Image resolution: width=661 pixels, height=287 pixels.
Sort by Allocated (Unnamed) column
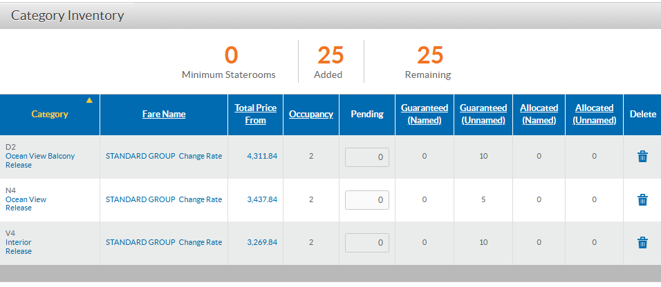(x=594, y=115)
